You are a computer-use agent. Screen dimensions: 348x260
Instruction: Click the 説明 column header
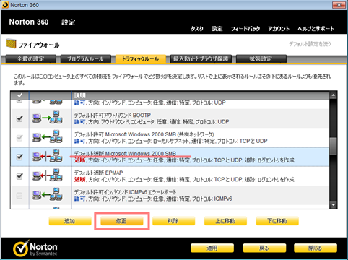coord(80,95)
